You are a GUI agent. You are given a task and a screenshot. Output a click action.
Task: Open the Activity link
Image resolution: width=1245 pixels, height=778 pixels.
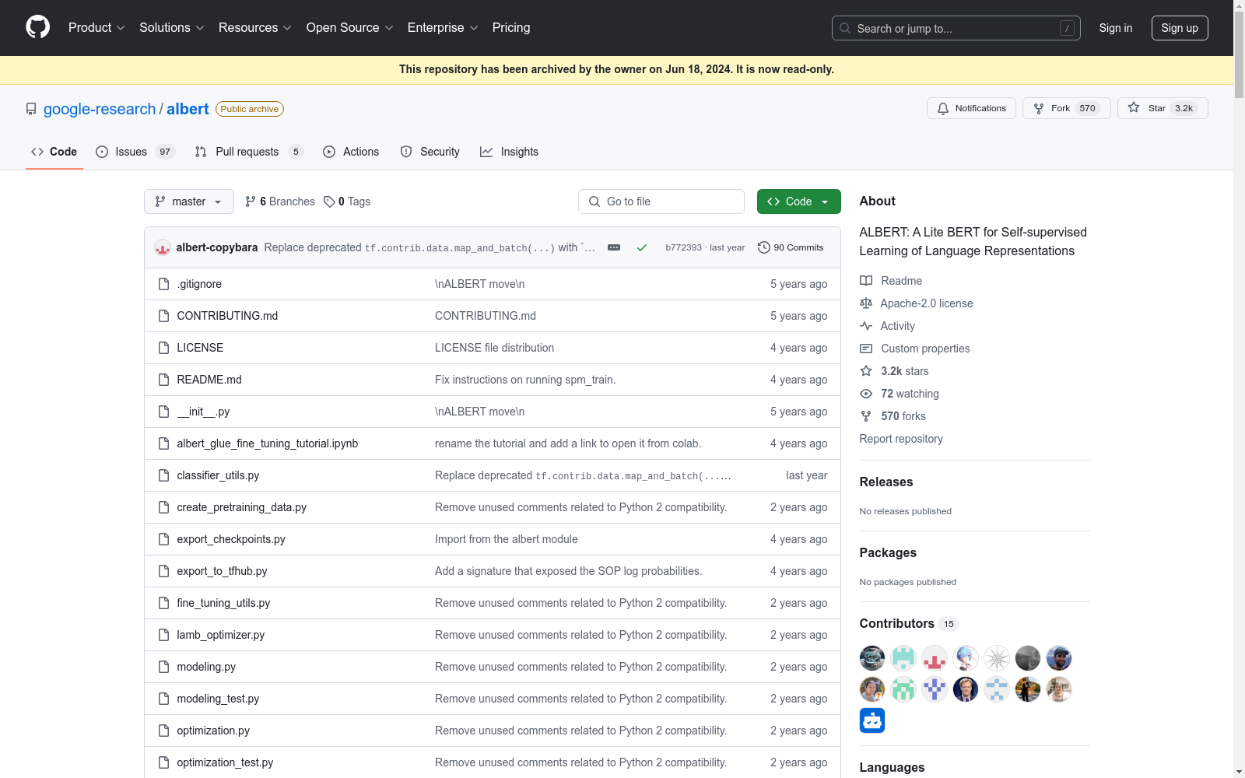pyautogui.click(x=888, y=326)
